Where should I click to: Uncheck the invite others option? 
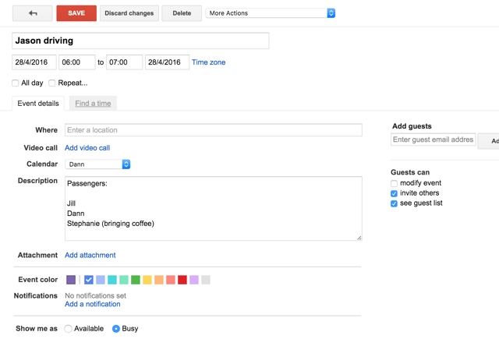[395, 193]
